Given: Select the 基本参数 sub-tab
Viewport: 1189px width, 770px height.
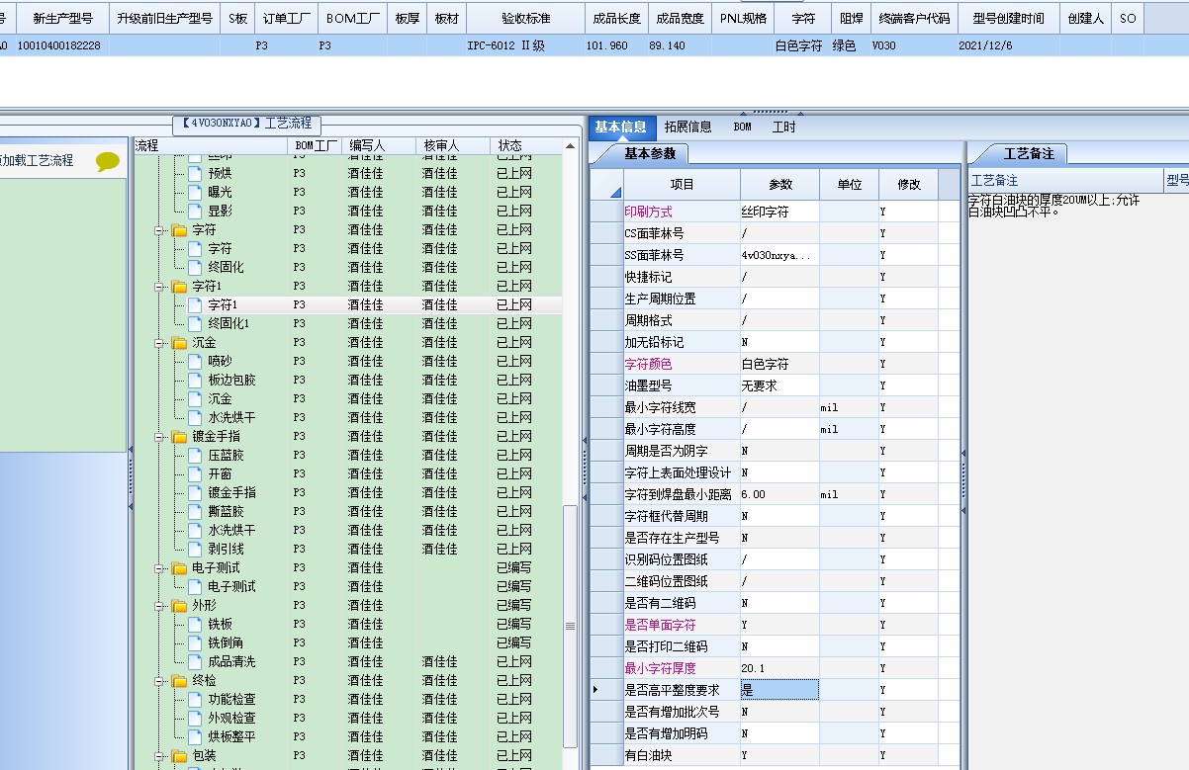Looking at the screenshot, I should (x=650, y=153).
